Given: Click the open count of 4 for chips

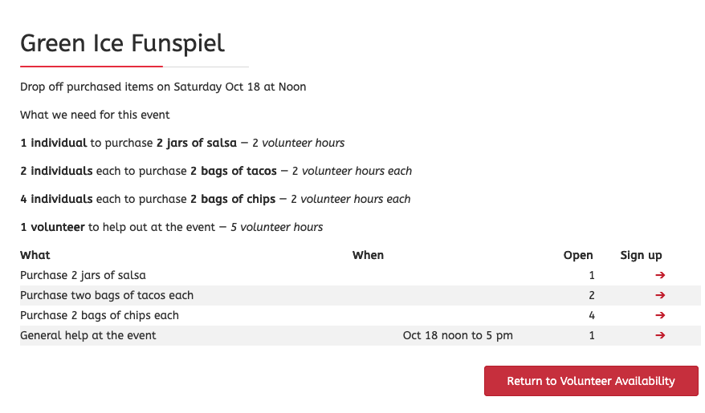Looking at the screenshot, I should (x=592, y=315).
